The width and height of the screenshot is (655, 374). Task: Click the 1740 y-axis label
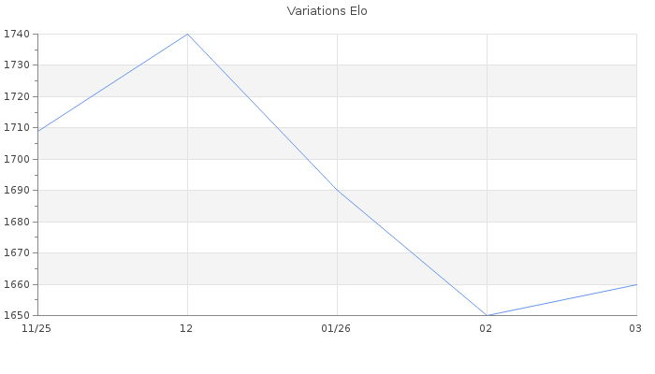point(16,35)
